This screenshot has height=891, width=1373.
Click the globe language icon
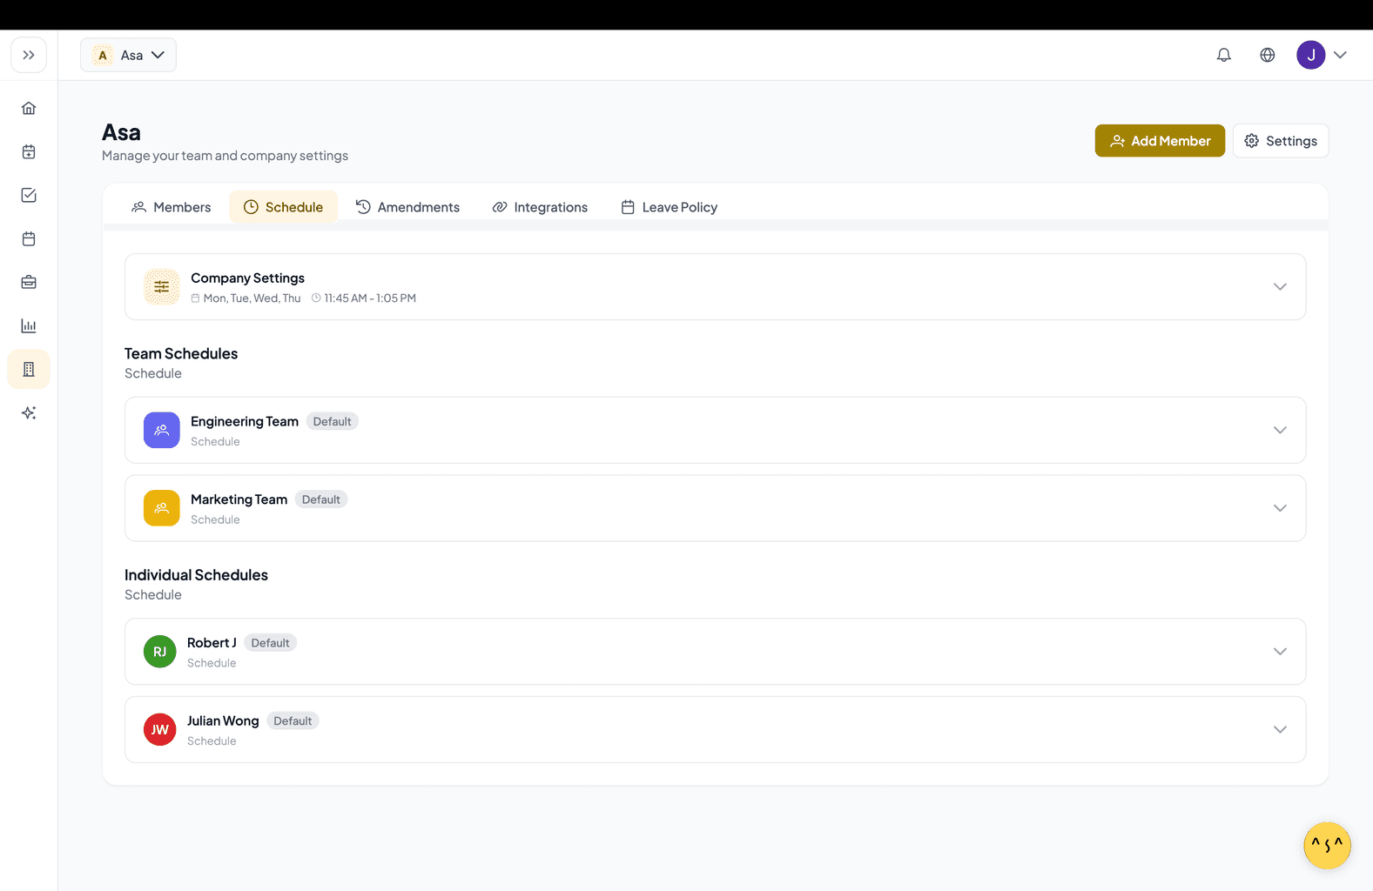[1267, 55]
